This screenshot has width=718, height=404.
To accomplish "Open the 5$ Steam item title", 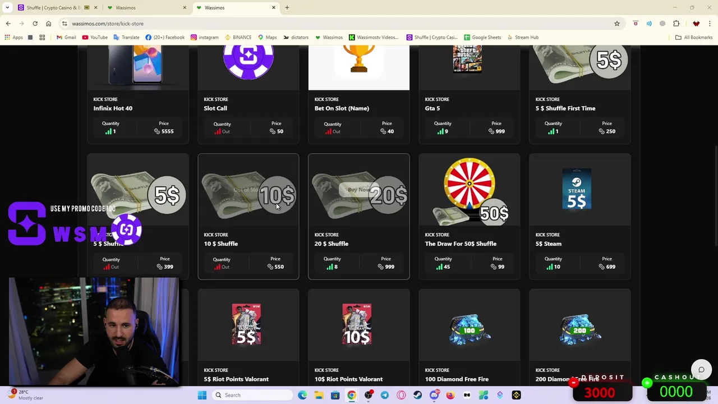I will pos(548,244).
